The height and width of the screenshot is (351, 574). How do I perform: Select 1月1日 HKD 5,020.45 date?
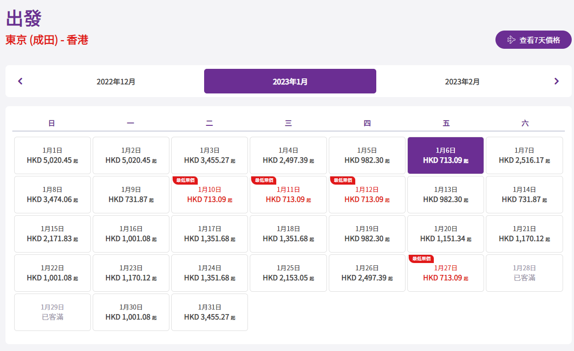53,155
